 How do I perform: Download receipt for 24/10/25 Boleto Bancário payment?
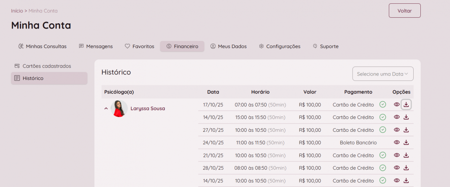coord(406,143)
